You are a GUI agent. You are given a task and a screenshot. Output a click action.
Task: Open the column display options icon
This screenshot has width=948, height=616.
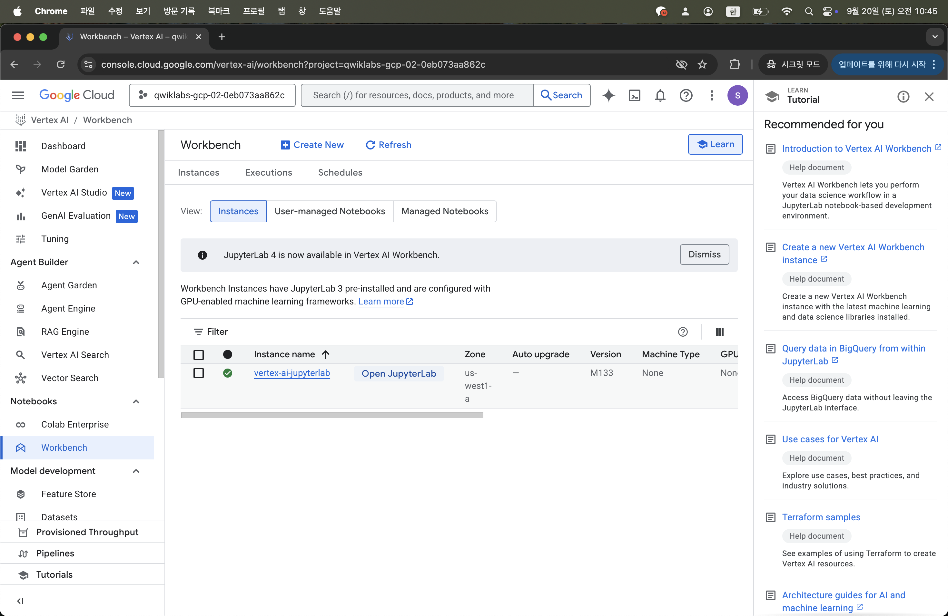point(719,332)
